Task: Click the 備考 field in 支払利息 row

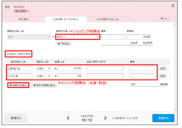Action: [142, 76]
